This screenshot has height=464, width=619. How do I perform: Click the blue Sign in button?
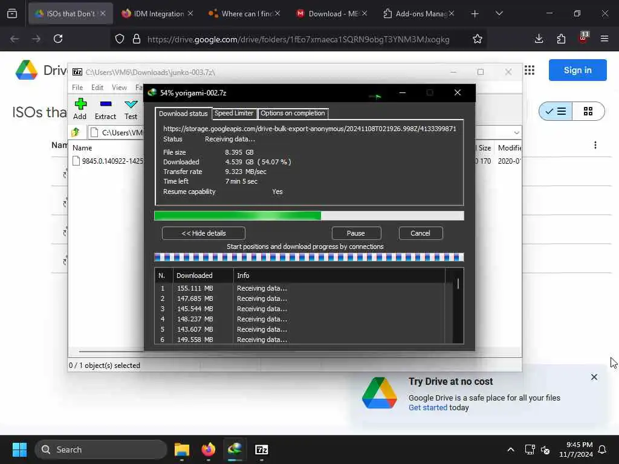tap(577, 70)
